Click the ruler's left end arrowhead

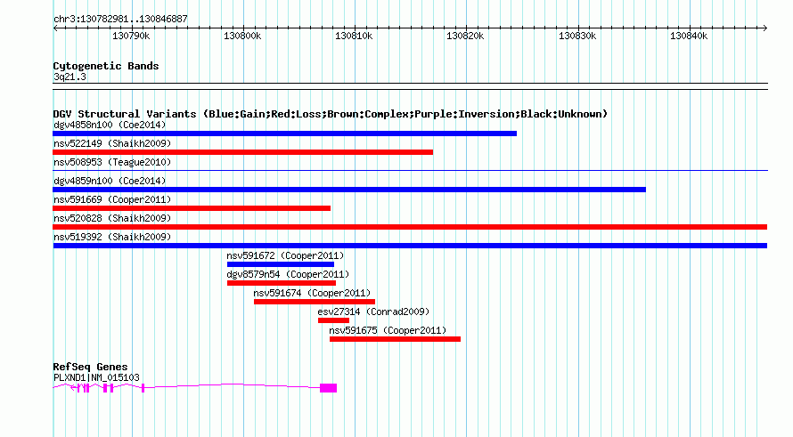point(55,28)
